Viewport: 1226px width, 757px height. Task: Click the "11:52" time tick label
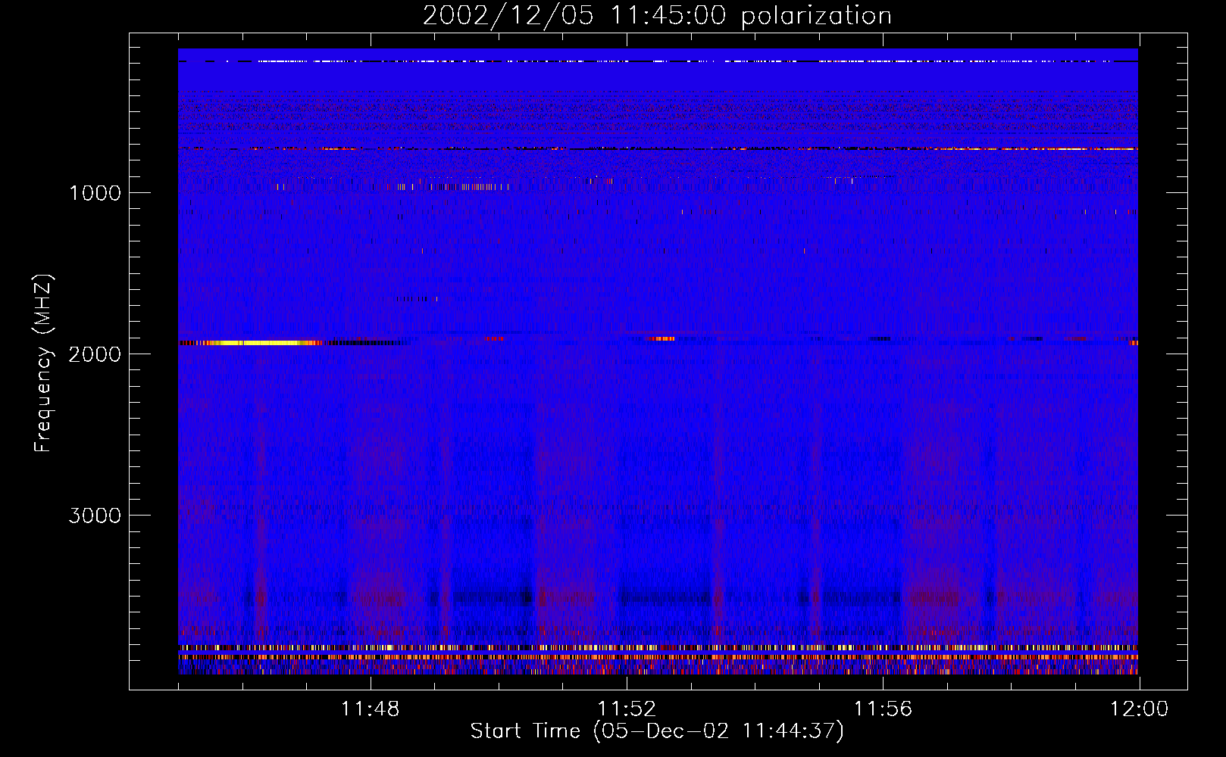pyautogui.click(x=627, y=709)
